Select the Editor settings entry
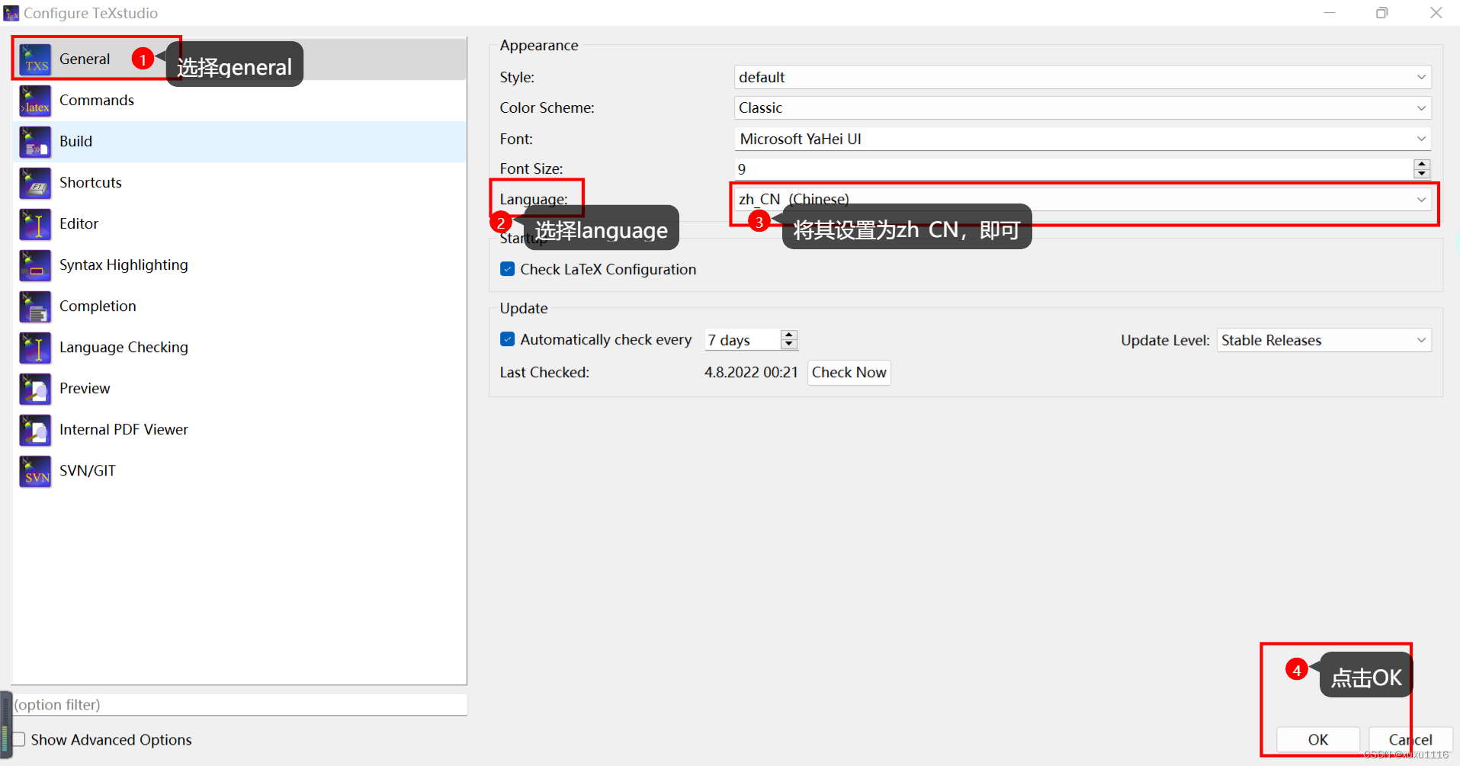The height and width of the screenshot is (766, 1460). pyautogui.click(x=239, y=224)
